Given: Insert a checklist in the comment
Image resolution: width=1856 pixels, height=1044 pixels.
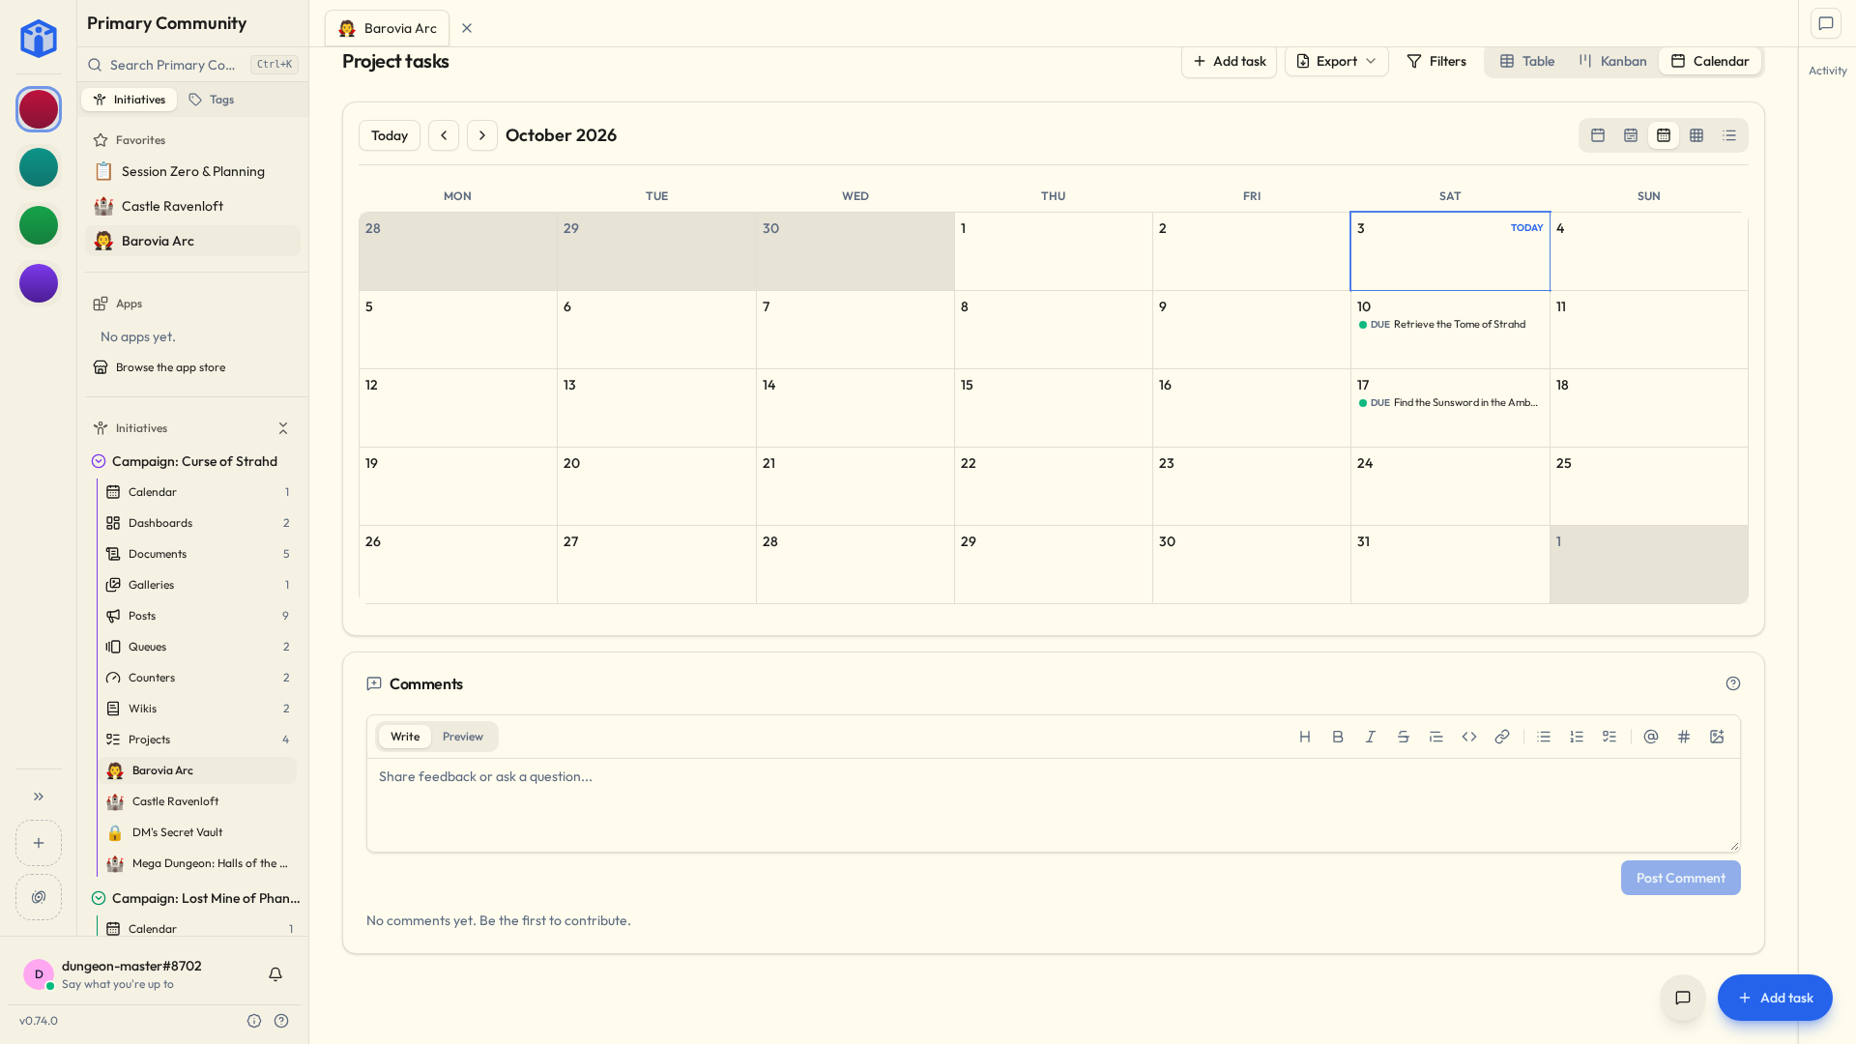Looking at the screenshot, I should pyautogui.click(x=1609, y=737).
